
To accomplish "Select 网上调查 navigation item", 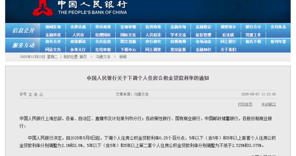I will pos(153,50).
